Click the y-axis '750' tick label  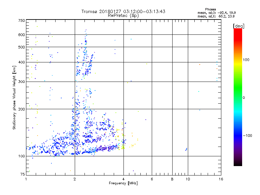(21, 20)
